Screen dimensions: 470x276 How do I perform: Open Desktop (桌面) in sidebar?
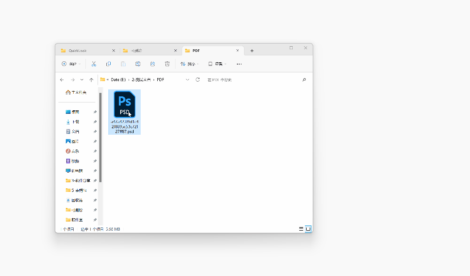point(72,112)
